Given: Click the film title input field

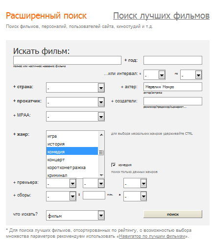Looking at the screenshot, I should (x=67, y=60).
